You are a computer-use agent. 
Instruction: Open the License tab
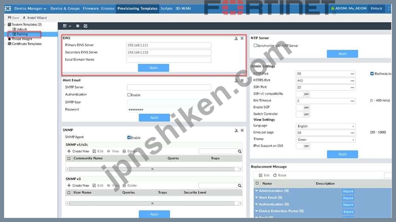click(x=108, y=8)
